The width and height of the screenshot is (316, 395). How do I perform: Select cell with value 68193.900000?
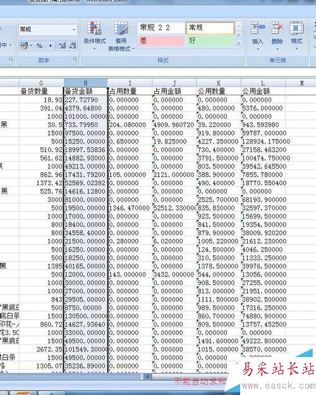263,200
